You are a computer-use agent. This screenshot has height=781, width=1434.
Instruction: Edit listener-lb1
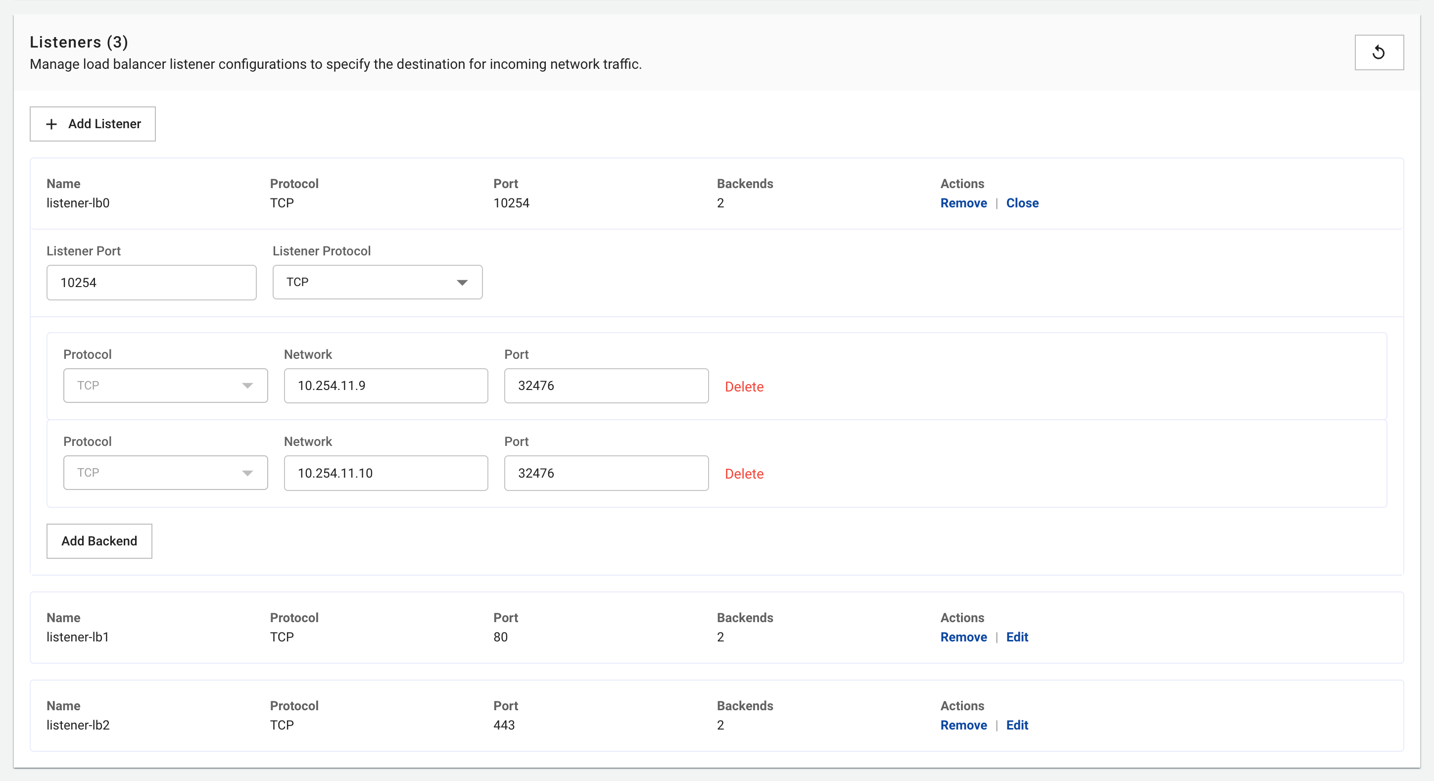point(1016,637)
